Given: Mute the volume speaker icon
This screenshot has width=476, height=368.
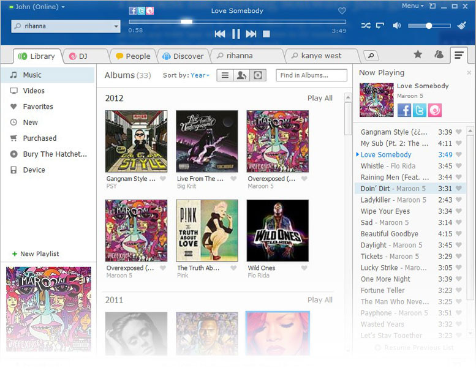Looking at the screenshot, I should pos(397,26).
